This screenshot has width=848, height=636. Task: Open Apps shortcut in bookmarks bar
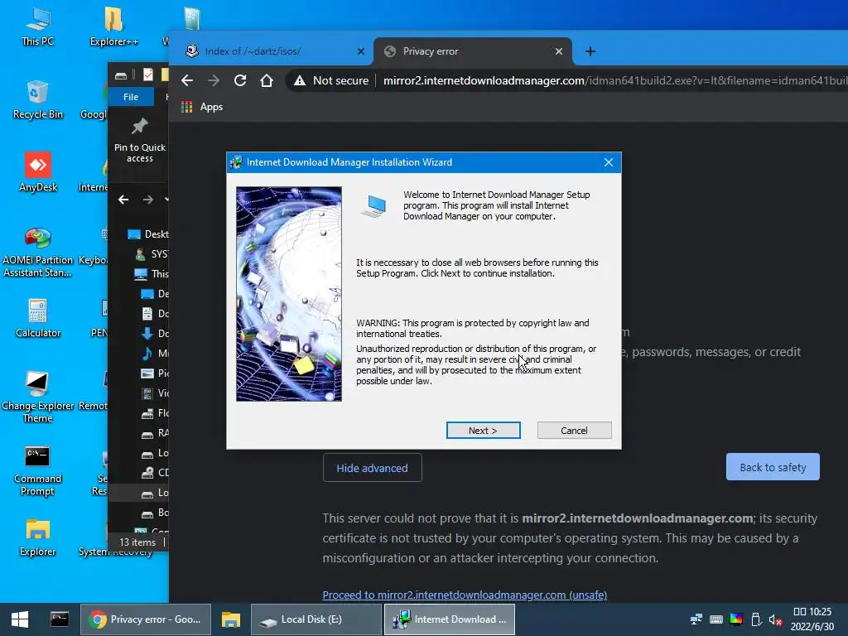[x=202, y=107]
